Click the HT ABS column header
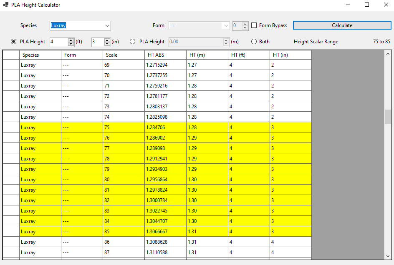This screenshot has height=265, width=394. [x=165, y=55]
